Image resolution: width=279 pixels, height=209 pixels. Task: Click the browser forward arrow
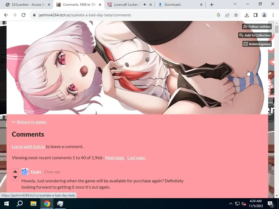[x=15, y=15]
